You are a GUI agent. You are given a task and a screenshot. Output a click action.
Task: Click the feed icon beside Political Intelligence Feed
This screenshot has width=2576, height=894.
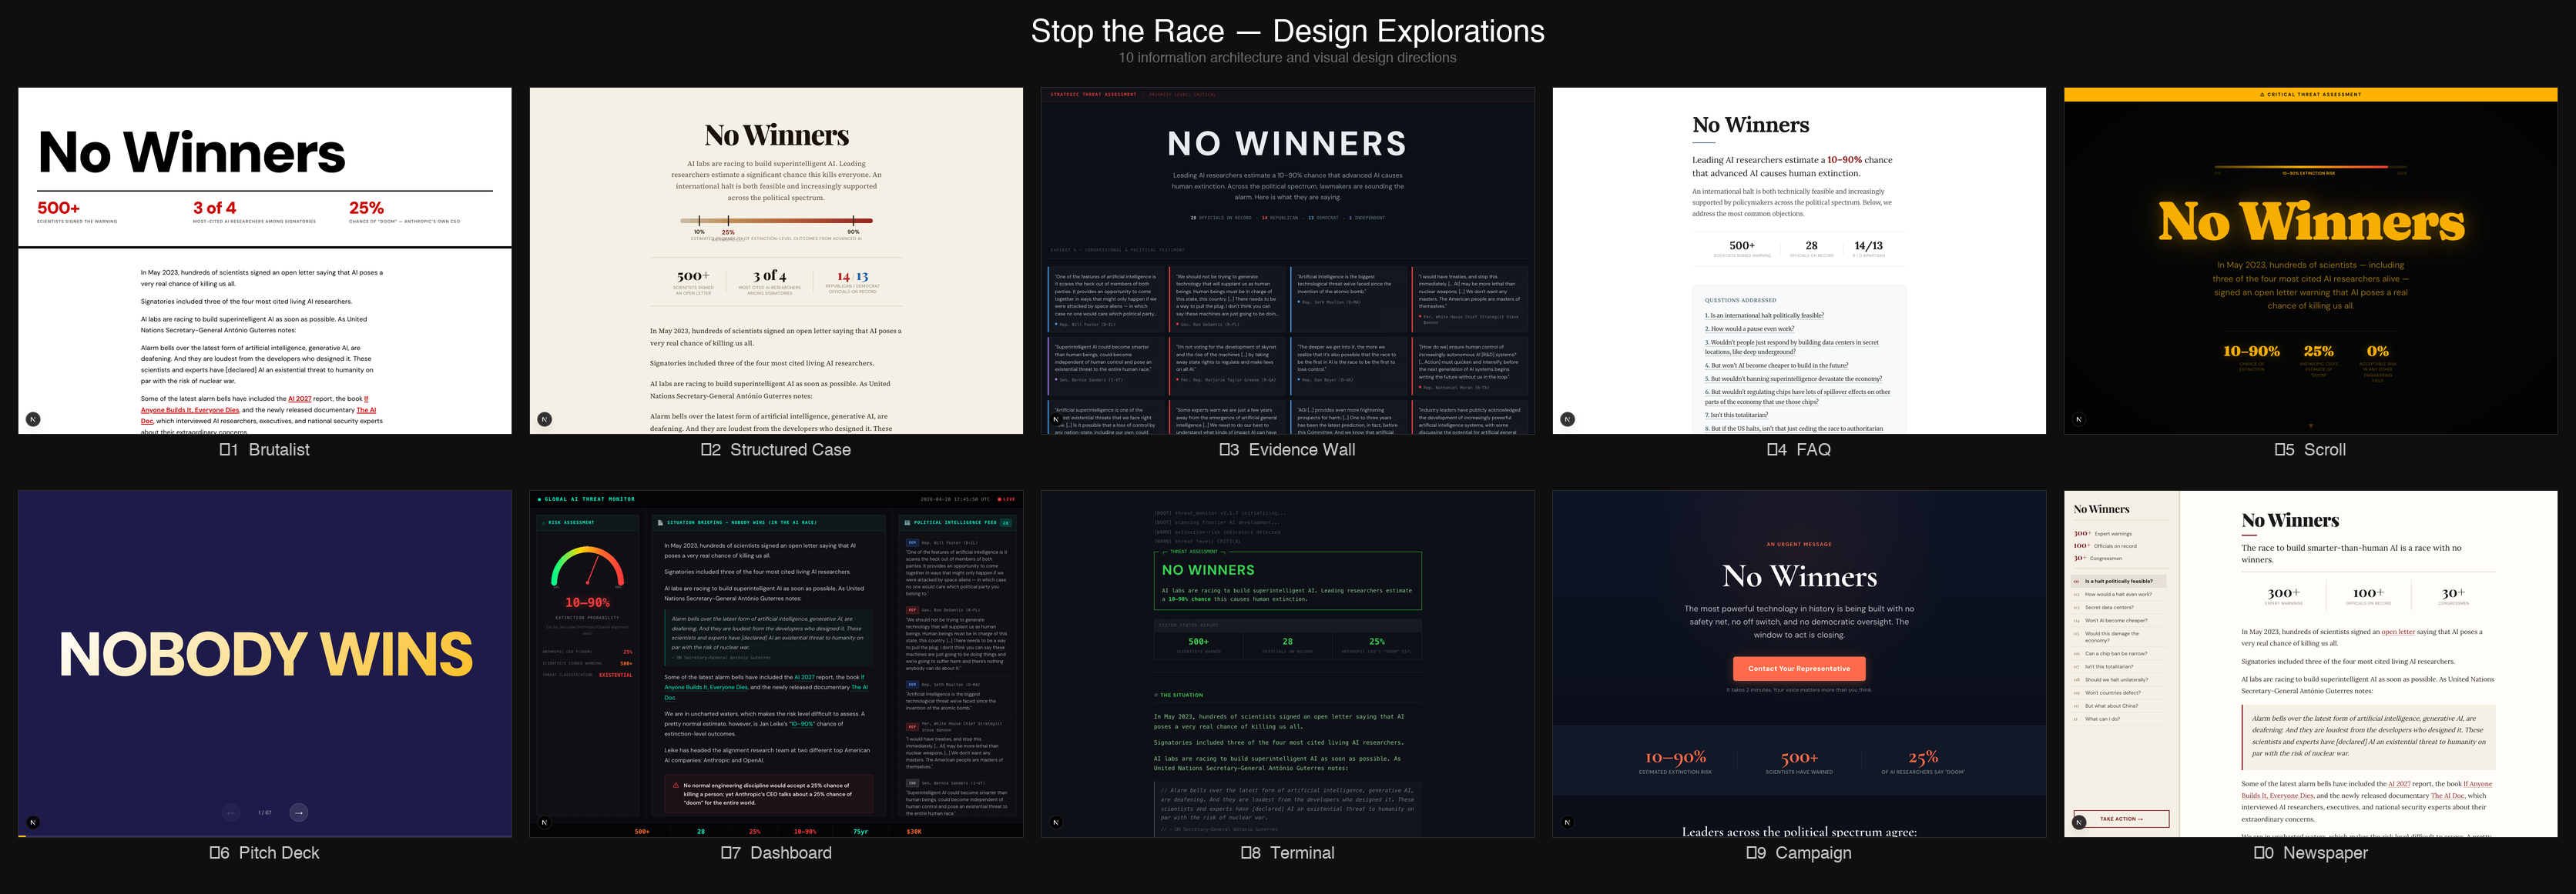(907, 522)
